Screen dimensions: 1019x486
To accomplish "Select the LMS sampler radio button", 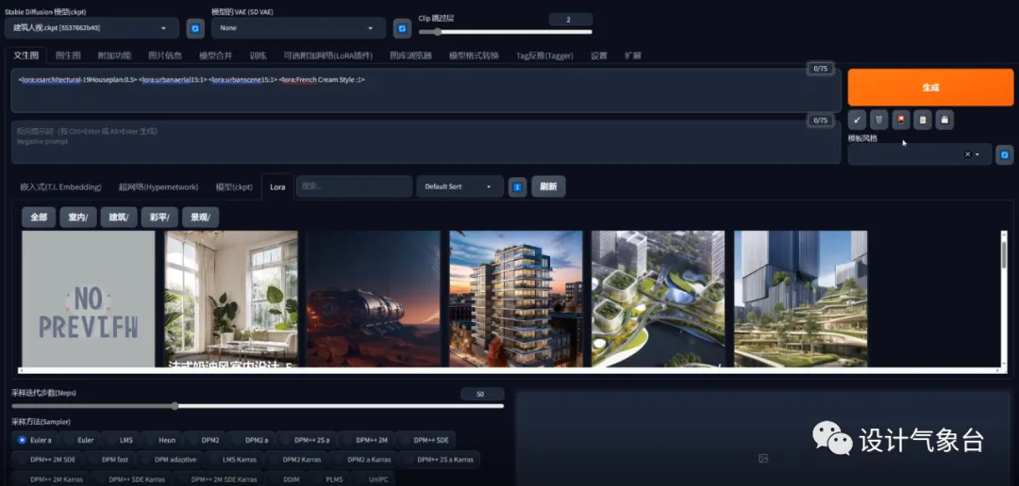I will pos(121,440).
